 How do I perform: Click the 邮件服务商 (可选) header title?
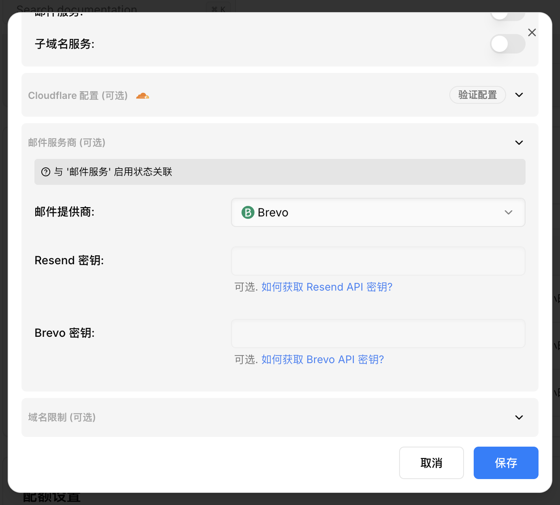[67, 143]
